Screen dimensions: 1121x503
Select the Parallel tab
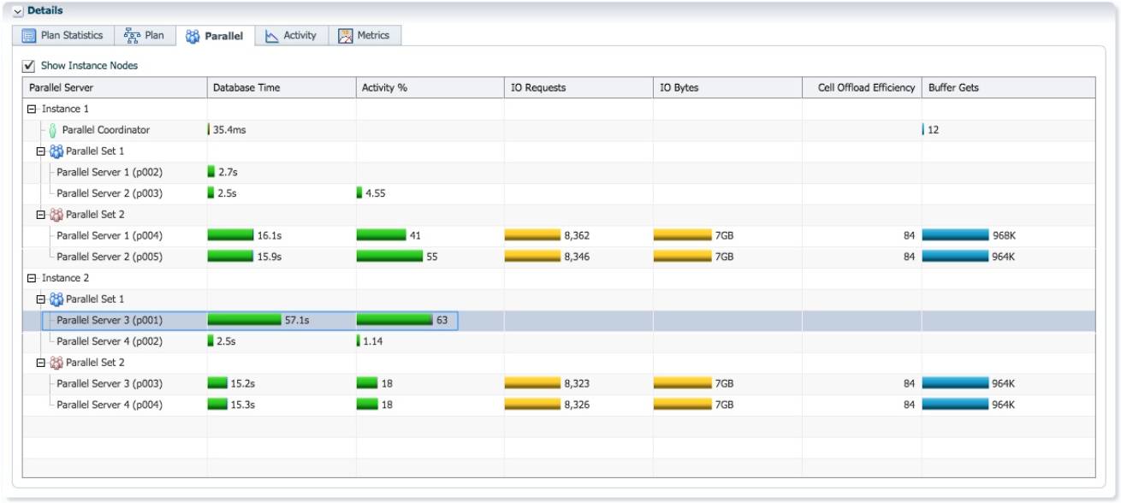[x=216, y=36]
